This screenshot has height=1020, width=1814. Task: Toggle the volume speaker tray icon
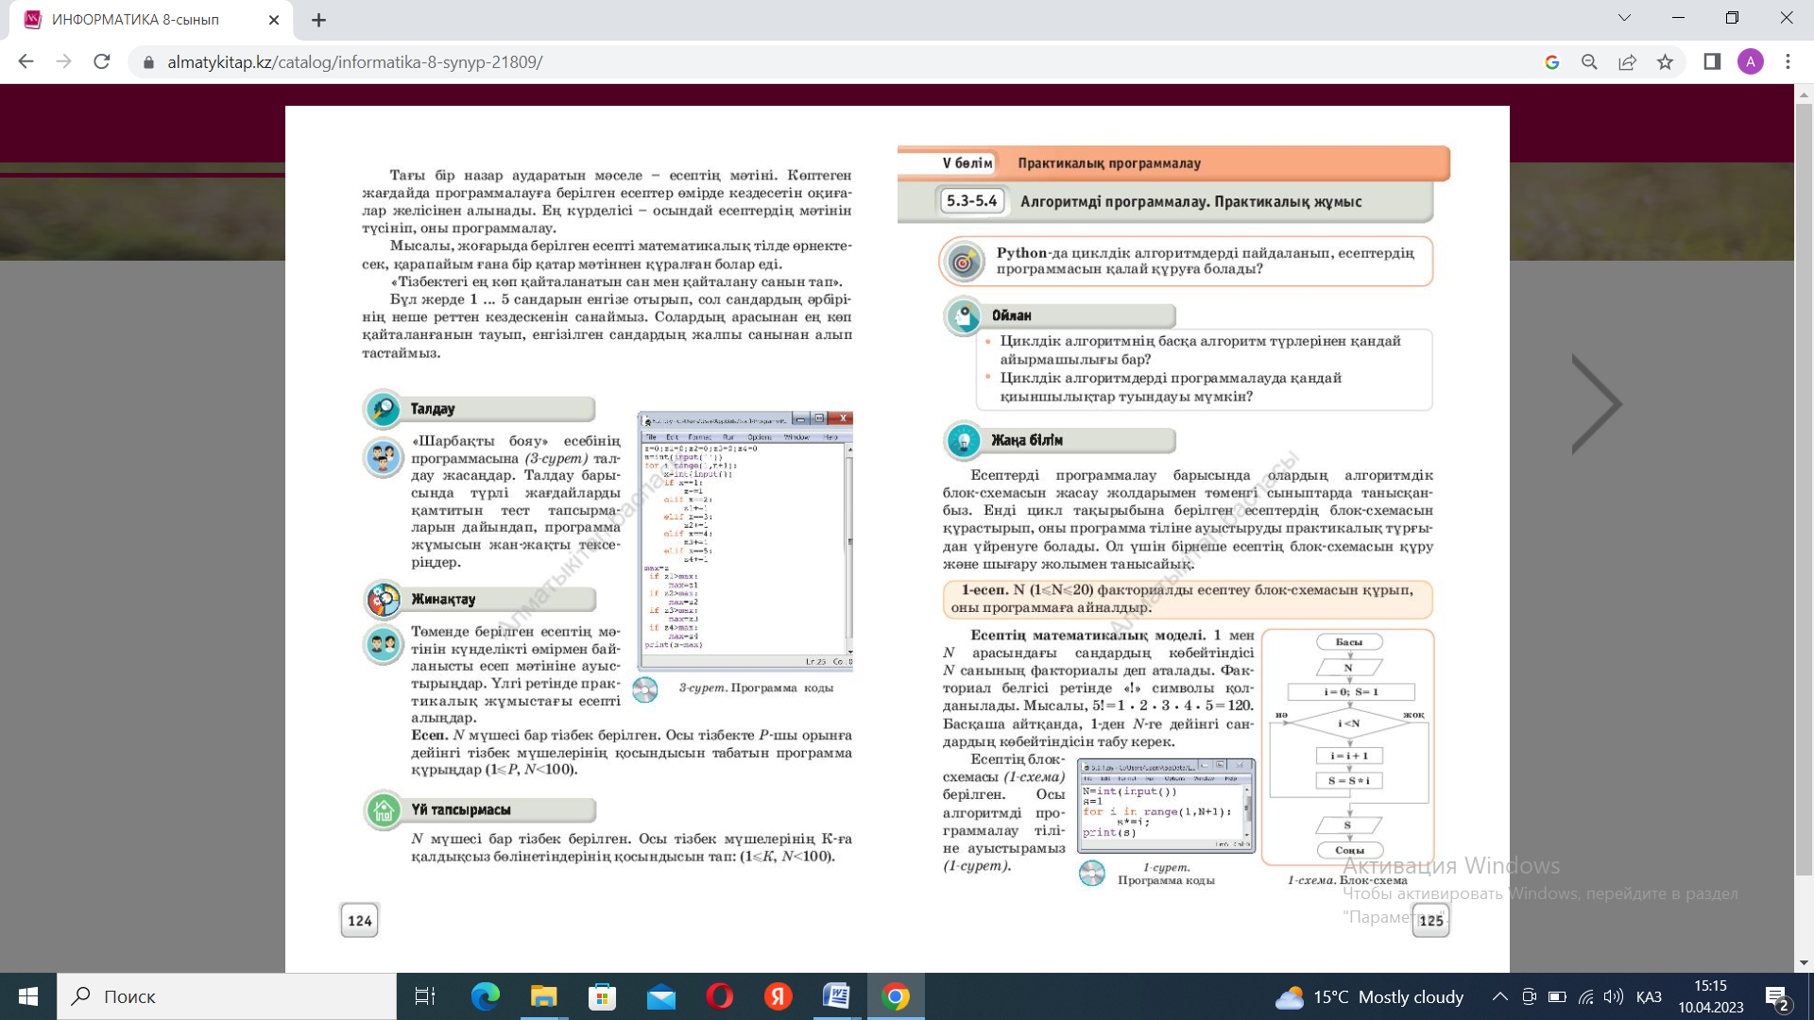click(1614, 996)
